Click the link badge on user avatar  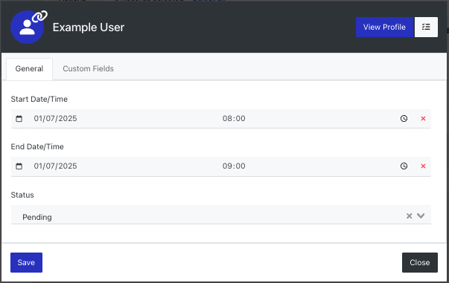pos(39,16)
